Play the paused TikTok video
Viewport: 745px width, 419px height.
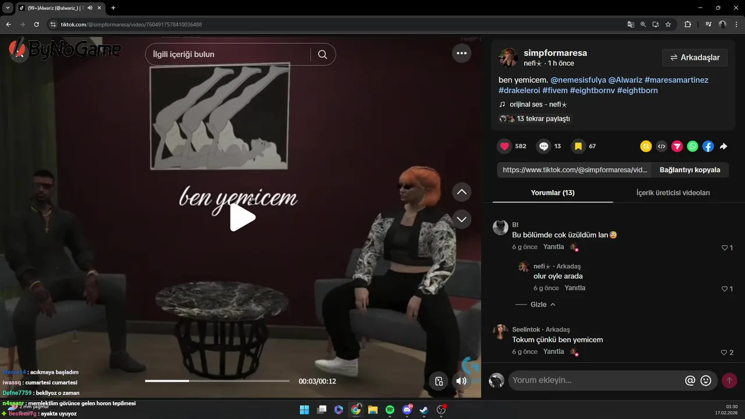click(x=243, y=218)
